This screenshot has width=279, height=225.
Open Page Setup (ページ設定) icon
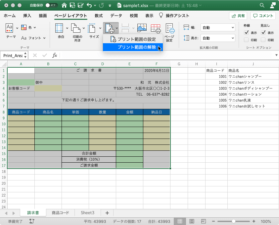[170, 28]
